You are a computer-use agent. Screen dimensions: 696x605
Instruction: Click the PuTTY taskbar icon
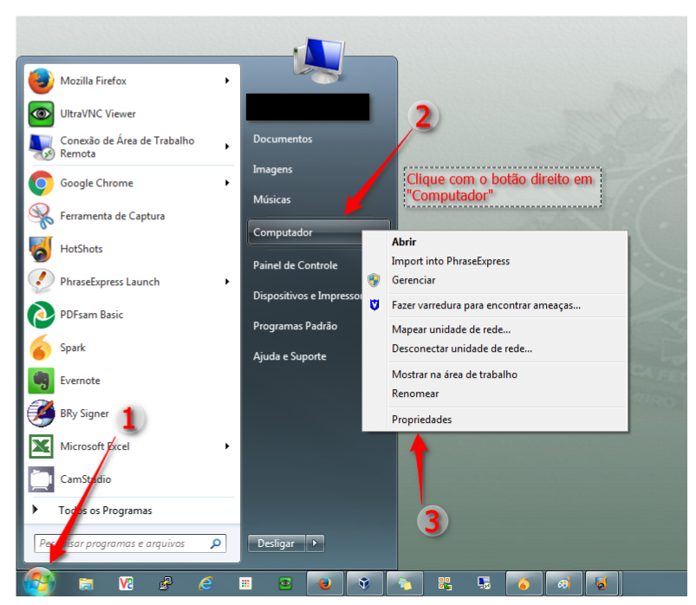166,583
